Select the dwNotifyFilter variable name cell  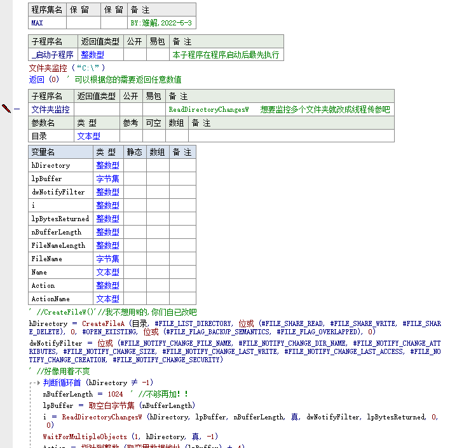[60, 192]
